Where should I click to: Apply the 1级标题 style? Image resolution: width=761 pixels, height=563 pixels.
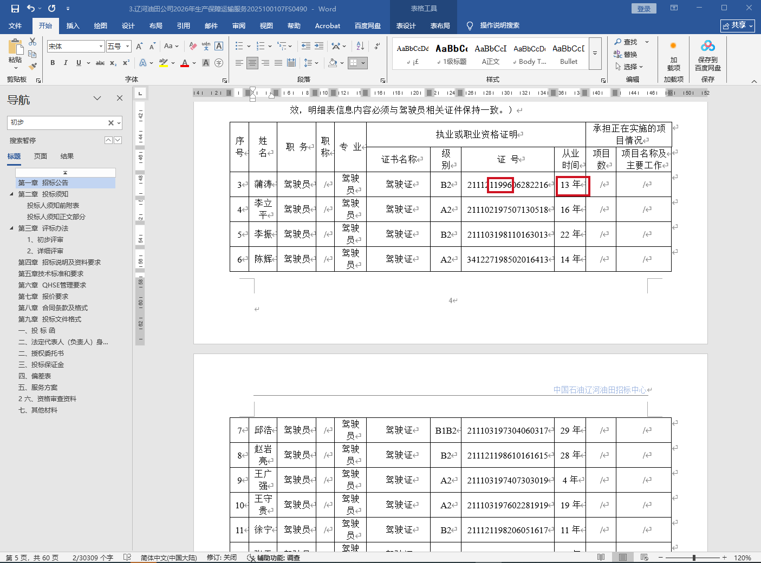[x=452, y=54]
